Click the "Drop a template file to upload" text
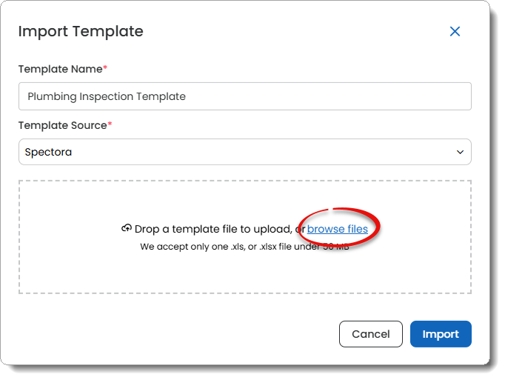Screen dimensions: 505x380 click(213, 230)
